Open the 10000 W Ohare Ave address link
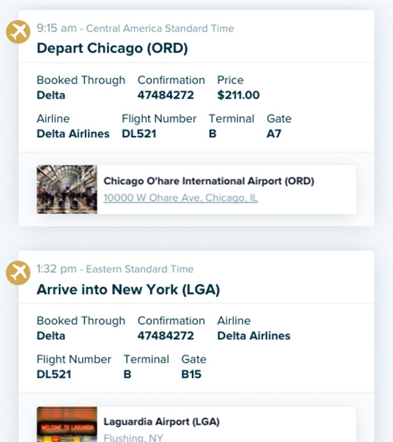This screenshot has height=442, width=393. point(181,197)
